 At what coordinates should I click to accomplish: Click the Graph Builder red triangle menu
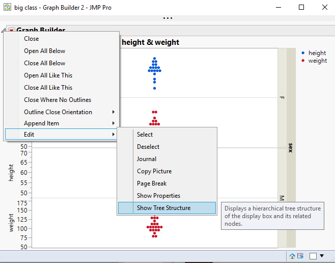tap(11, 31)
